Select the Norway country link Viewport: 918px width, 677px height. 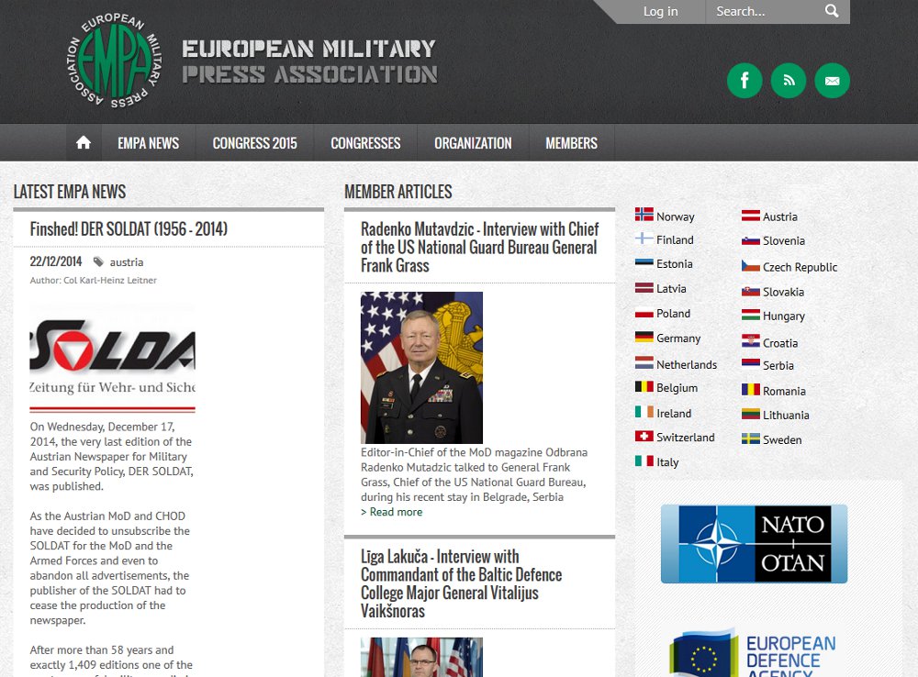coord(675,216)
